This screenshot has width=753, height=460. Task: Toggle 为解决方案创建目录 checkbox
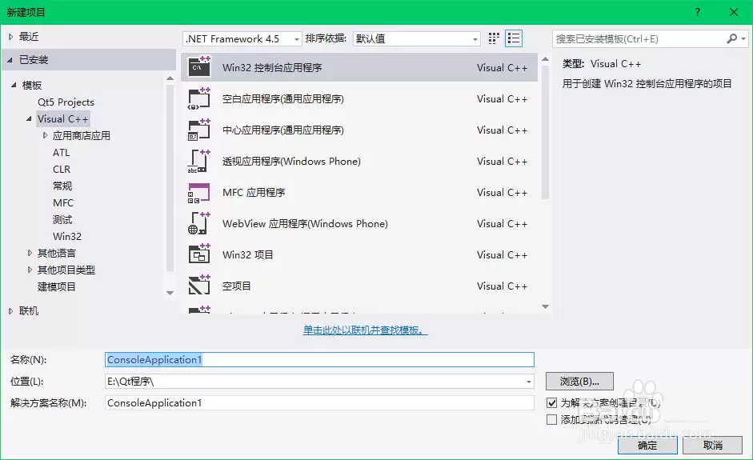click(x=551, y=403)
